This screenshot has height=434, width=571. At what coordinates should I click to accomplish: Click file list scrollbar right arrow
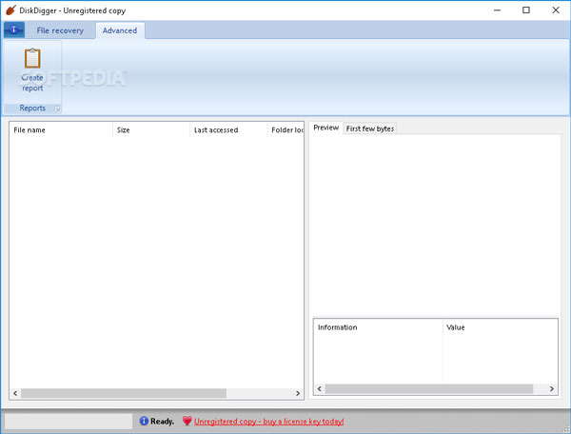pos(298,393)
